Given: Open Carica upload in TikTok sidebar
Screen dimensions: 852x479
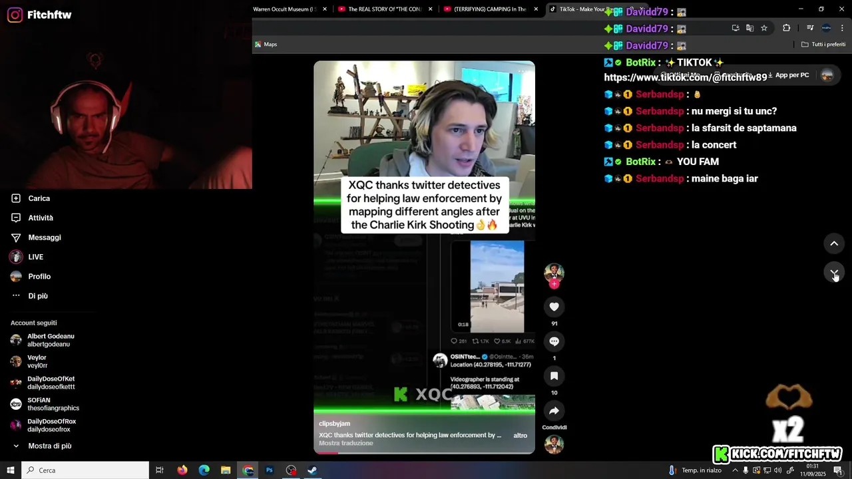Looking at the screenshot, I should tap(31, 198).
